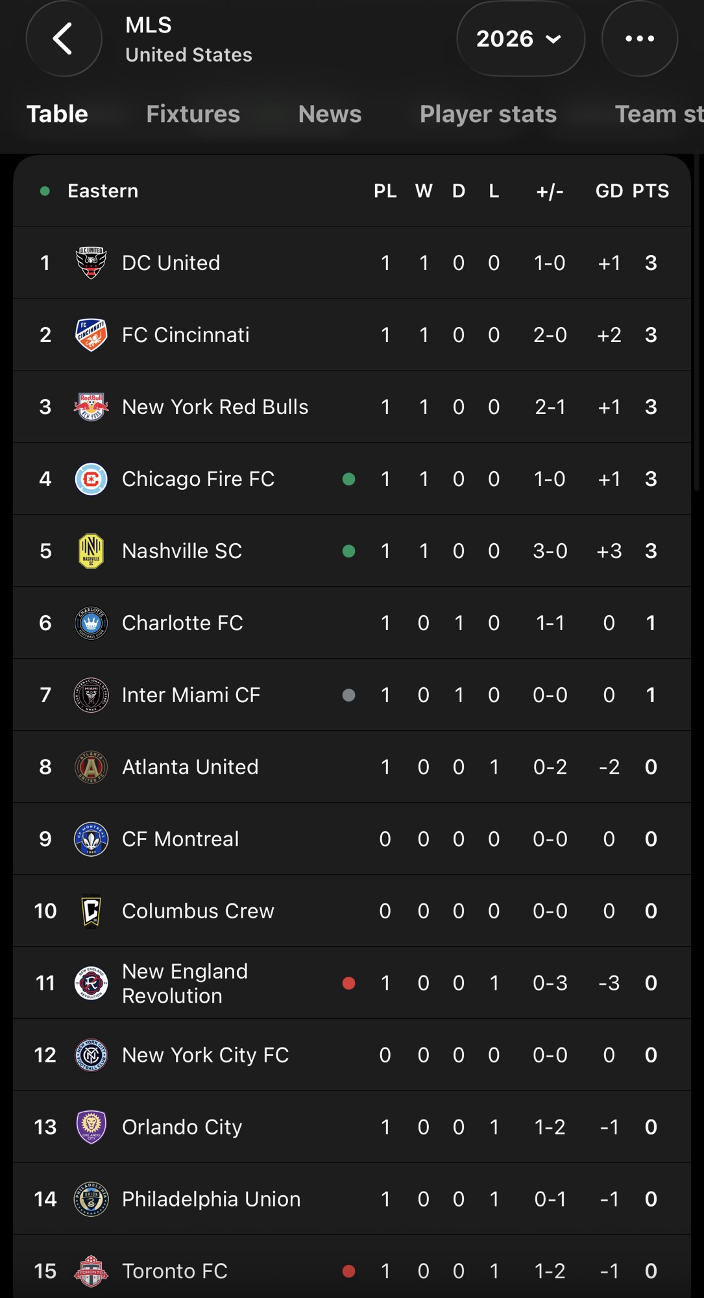Select the Philadelphia Union team name
Screen dimensions: 704x1298
(211, 1199)
